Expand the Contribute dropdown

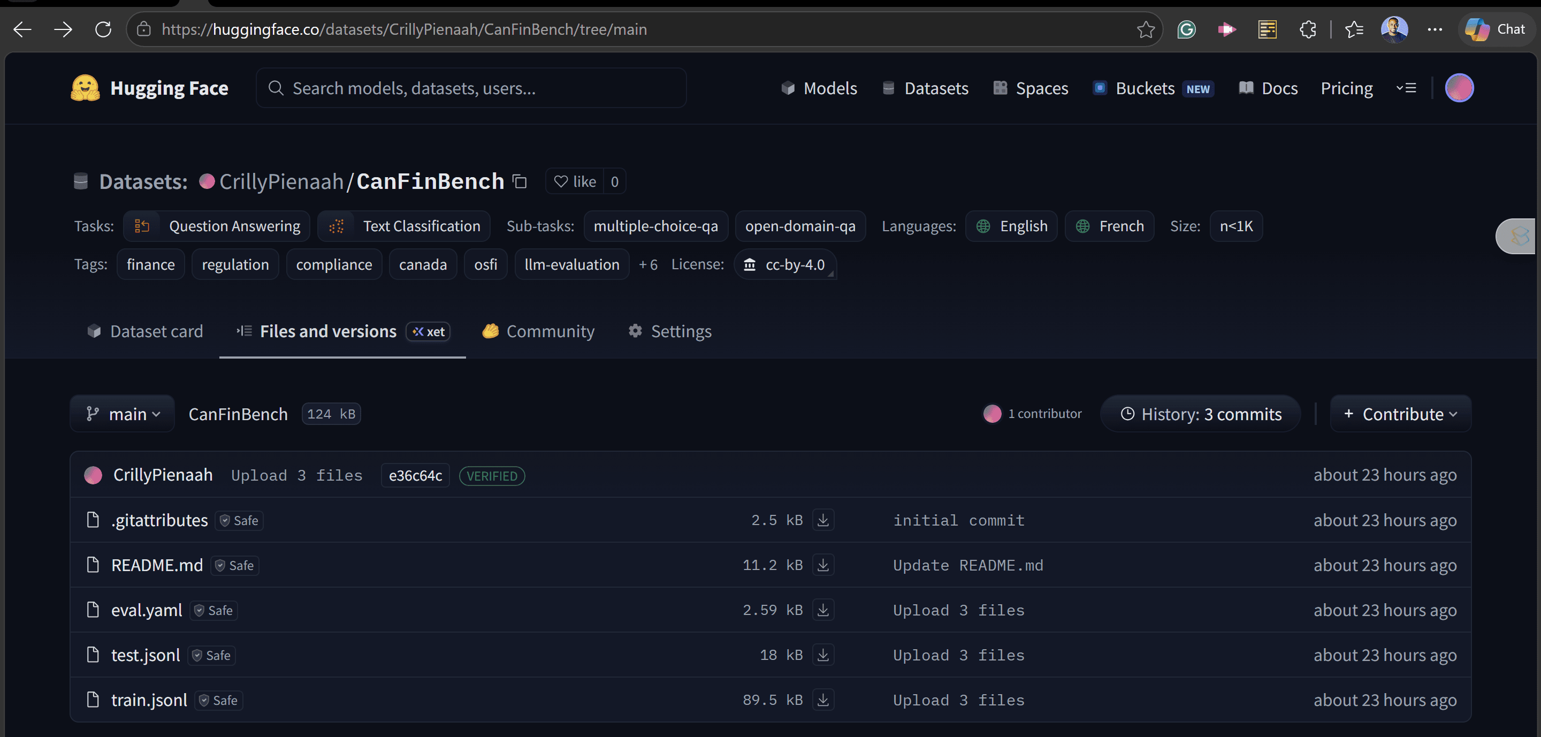[x=1401, y=414]
